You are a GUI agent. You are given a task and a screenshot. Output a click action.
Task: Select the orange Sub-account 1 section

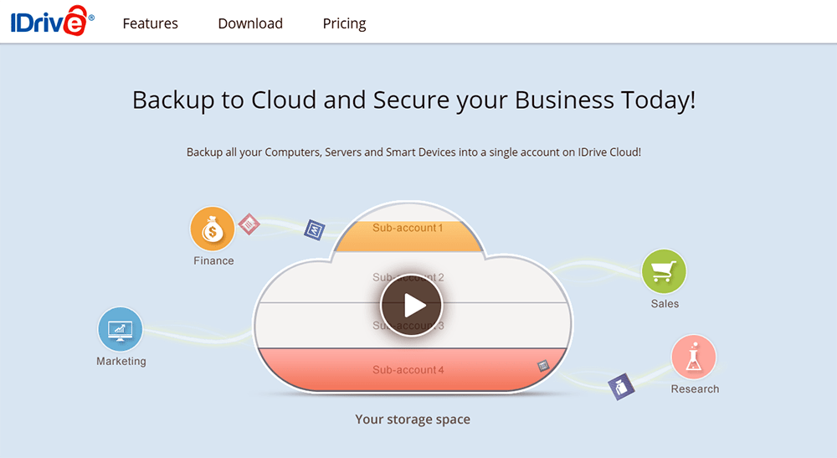pos(408,235)
